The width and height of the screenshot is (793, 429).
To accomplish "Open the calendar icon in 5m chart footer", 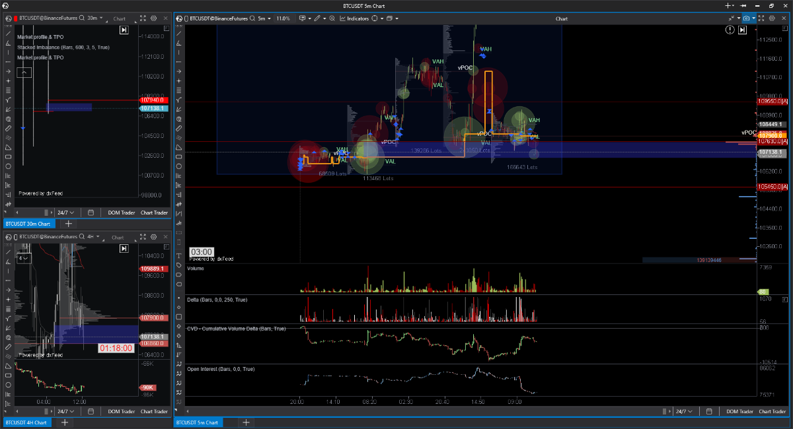I will [x=708, y=411].
